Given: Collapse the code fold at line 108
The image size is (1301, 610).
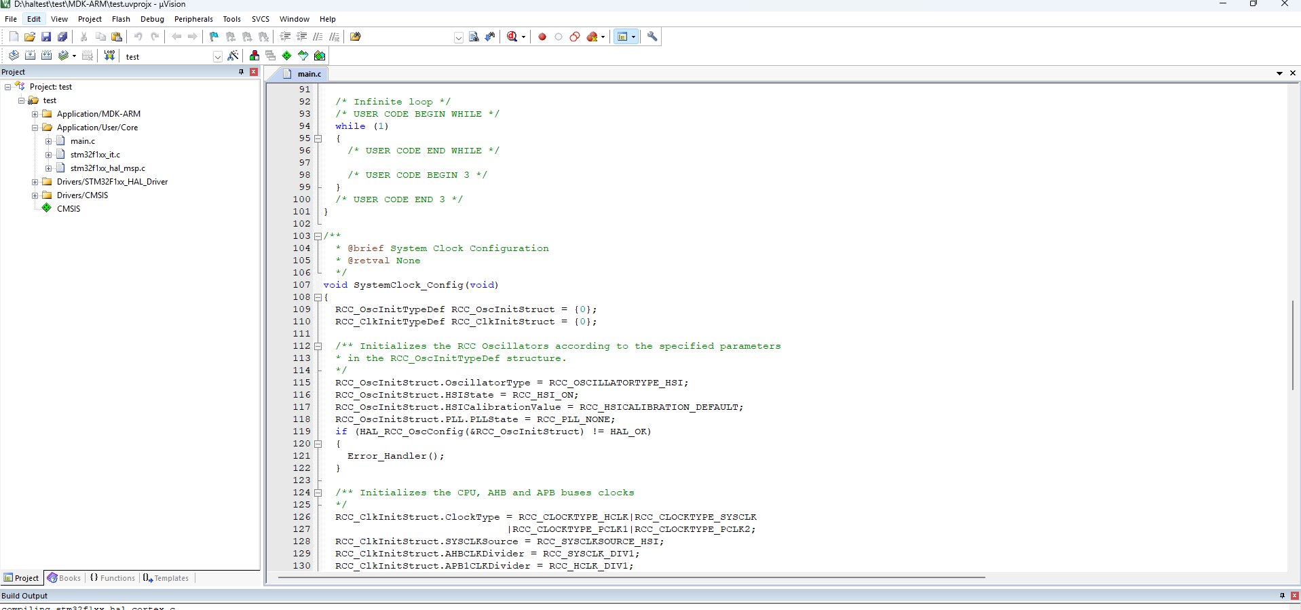Looking at the screenshot, I should tap(318, 297).
